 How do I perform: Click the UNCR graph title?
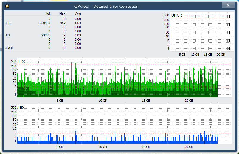177,15
